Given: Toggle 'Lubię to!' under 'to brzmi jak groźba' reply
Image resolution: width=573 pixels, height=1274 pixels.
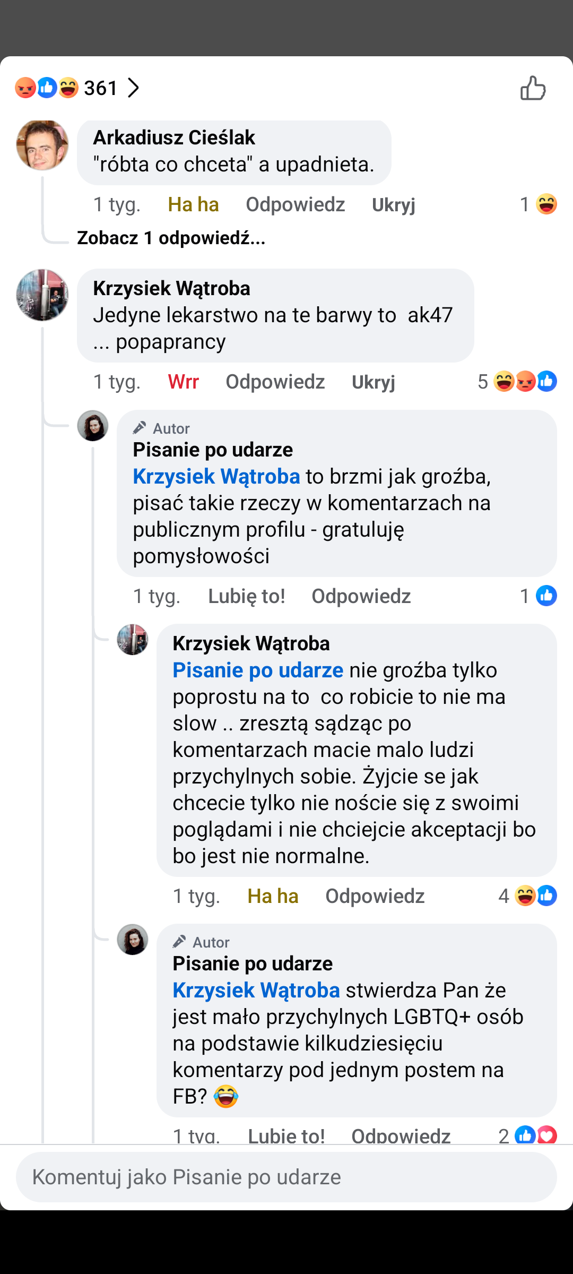Looking at the screenshot, I should [246, 596].
